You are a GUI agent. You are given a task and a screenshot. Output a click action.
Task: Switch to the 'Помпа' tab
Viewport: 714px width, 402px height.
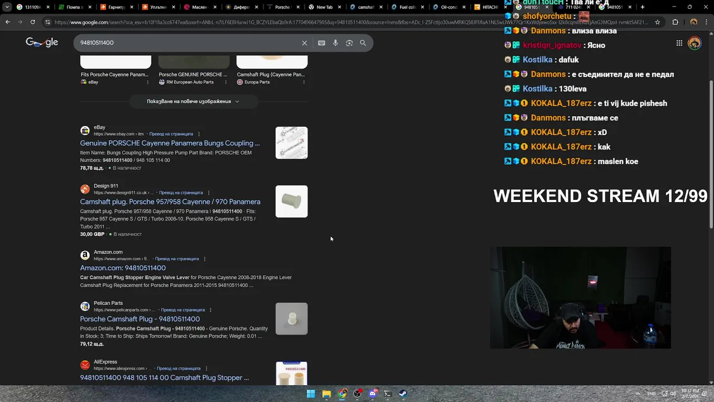point(74,7)
